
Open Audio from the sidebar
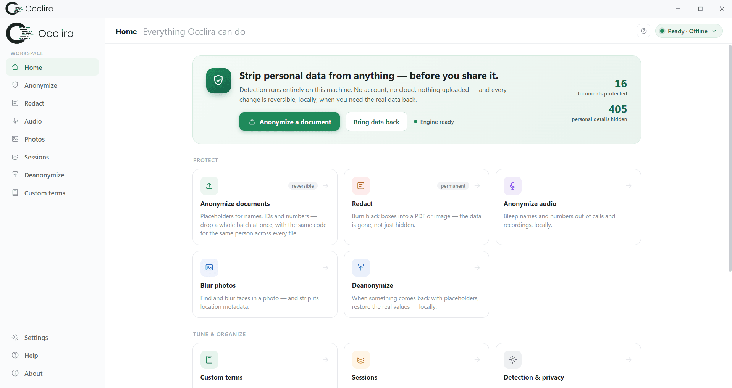(52, 121)
